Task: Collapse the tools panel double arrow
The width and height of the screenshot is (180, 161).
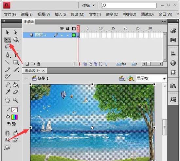Action: (4, 21)
